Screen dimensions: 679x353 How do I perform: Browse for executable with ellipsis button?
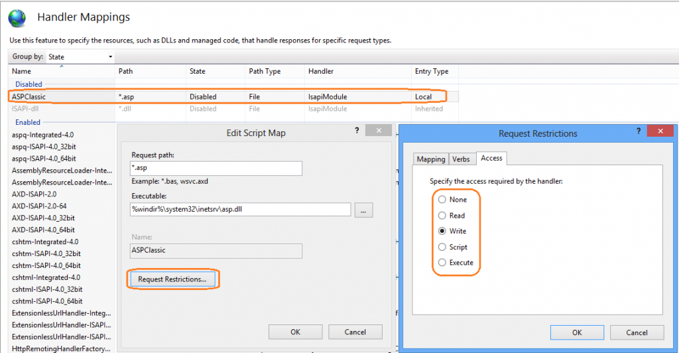click(364, 210)
